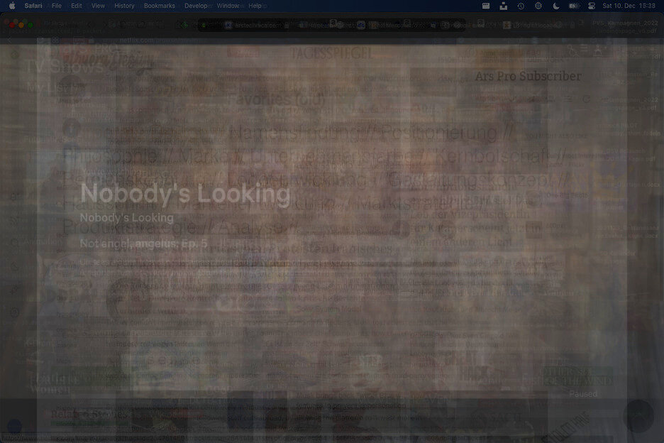Open the Develop menu

(x=197, y=6)
